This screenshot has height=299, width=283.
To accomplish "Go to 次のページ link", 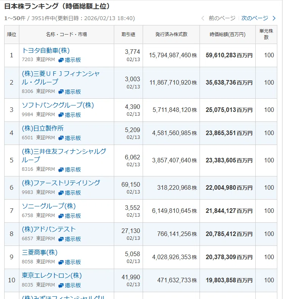I will tap(255, 18).
